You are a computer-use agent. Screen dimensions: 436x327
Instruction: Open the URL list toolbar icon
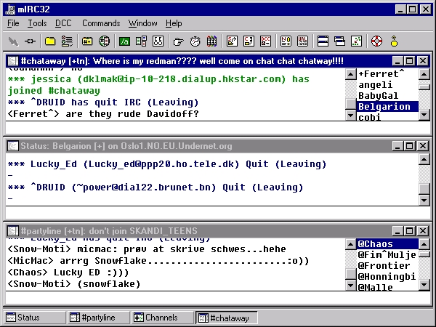point(302,41)
